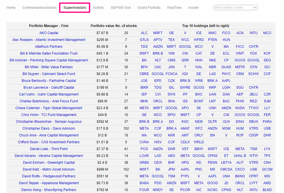
Task: Open Bill Ackman - Pershing Square portfolio
Action: click(49, 60)
